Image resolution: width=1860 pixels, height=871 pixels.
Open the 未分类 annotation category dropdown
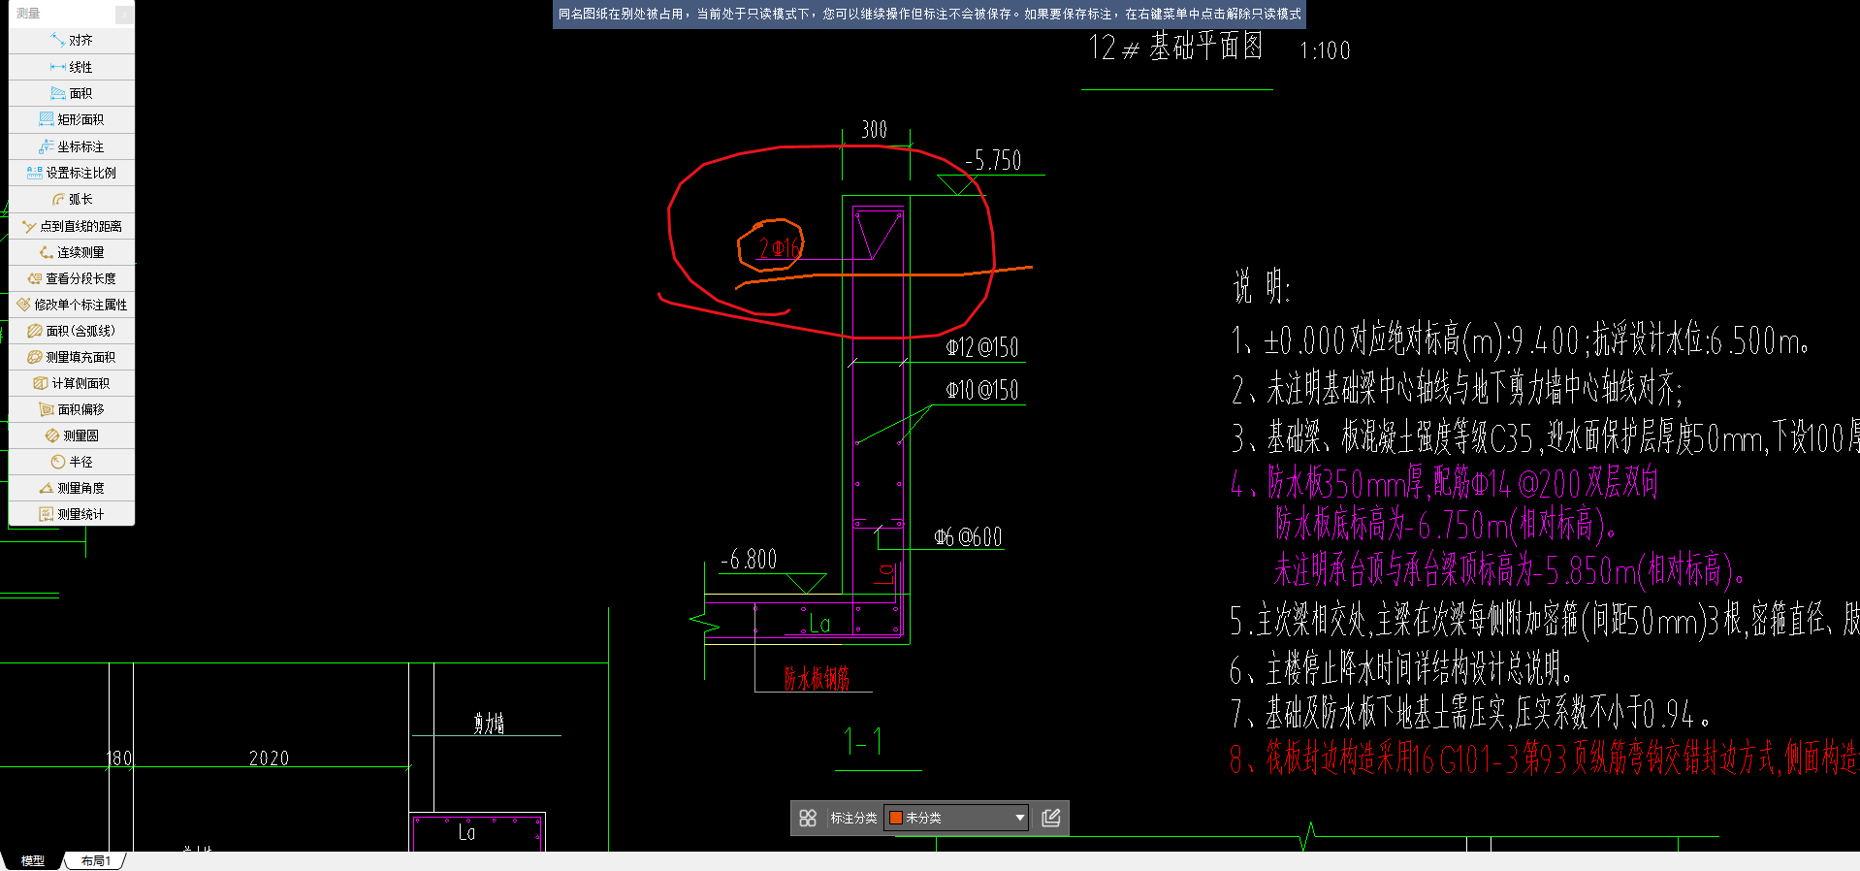pyautogui.click(x=956, y=818)
